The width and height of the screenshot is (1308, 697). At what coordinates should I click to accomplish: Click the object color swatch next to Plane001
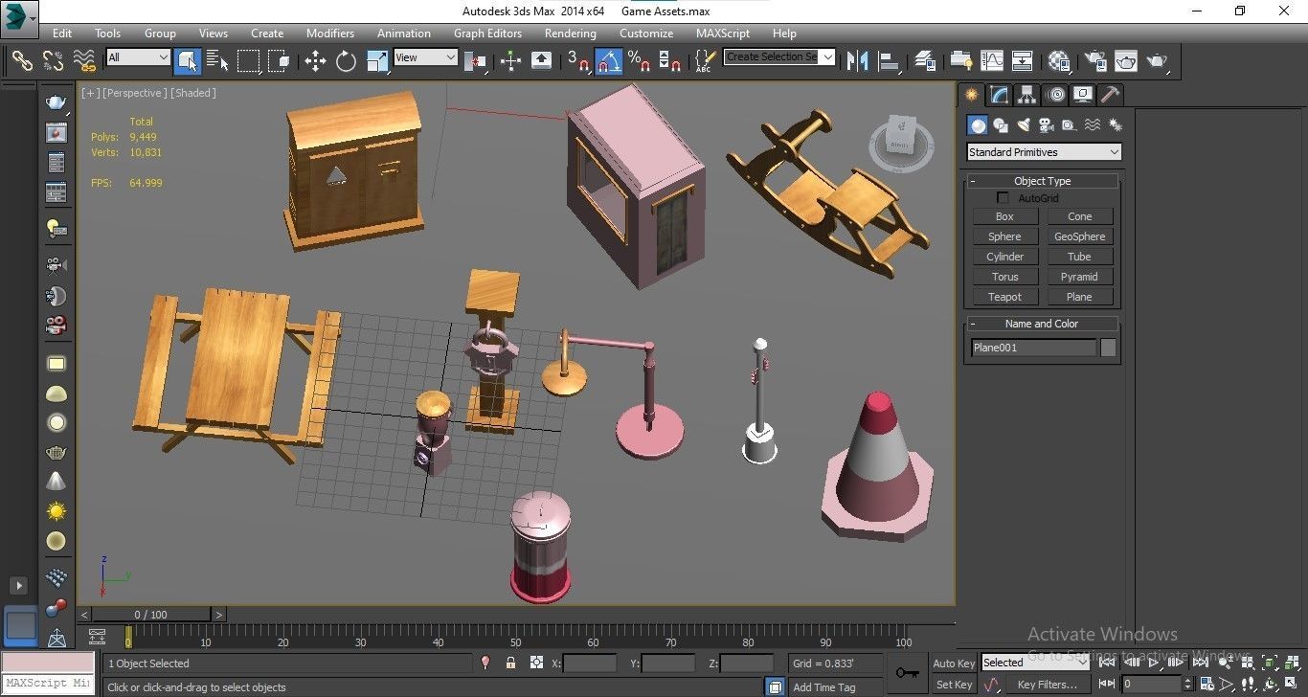[1108, 348]
